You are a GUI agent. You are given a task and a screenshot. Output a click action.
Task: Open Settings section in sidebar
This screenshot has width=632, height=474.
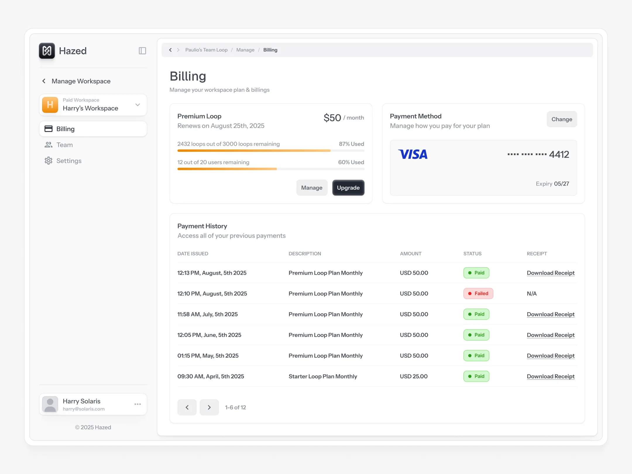coord(69,161)
